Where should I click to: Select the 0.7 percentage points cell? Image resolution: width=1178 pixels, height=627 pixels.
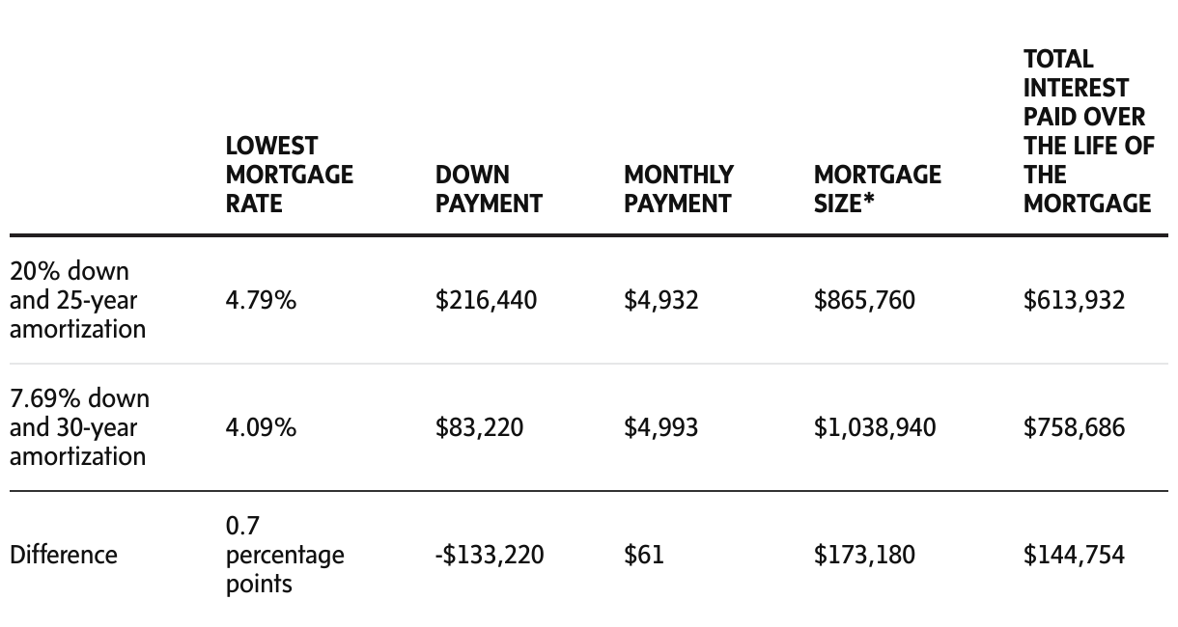(284, 555)
